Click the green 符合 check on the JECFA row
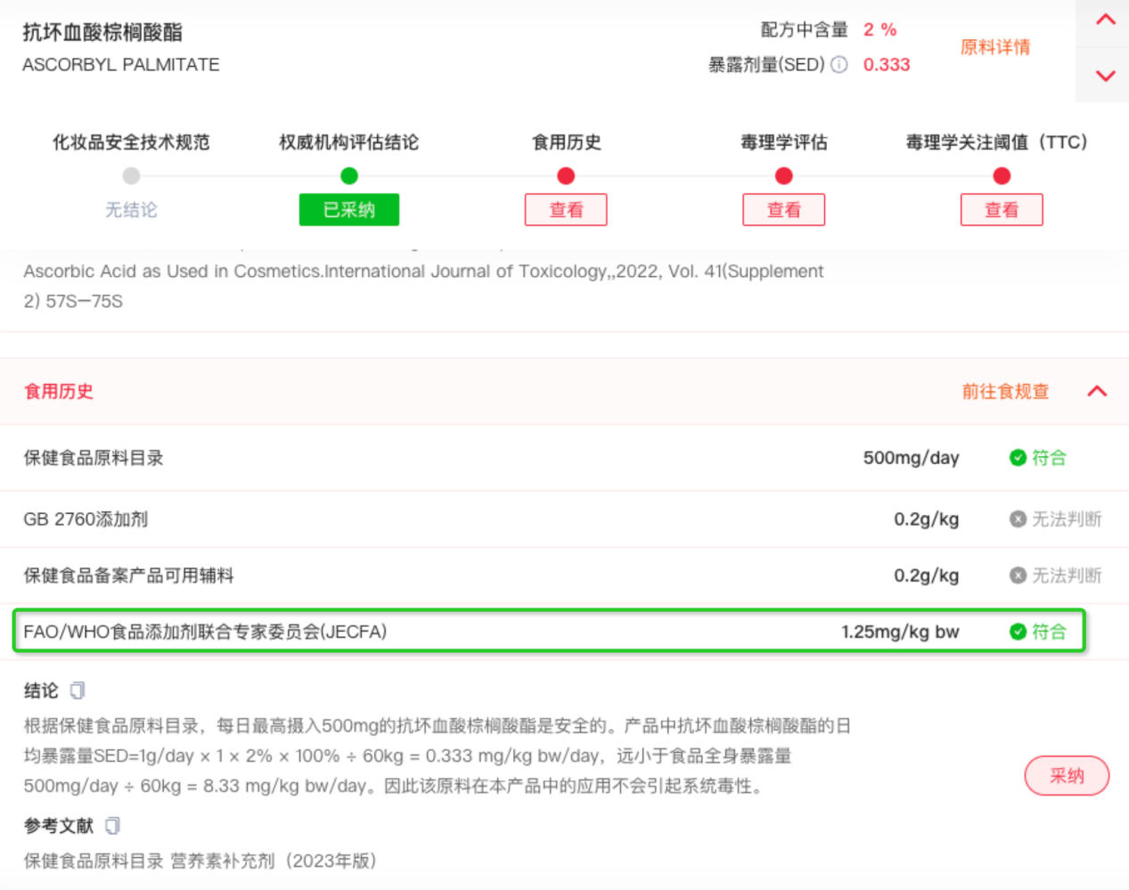 [1017, 632]
